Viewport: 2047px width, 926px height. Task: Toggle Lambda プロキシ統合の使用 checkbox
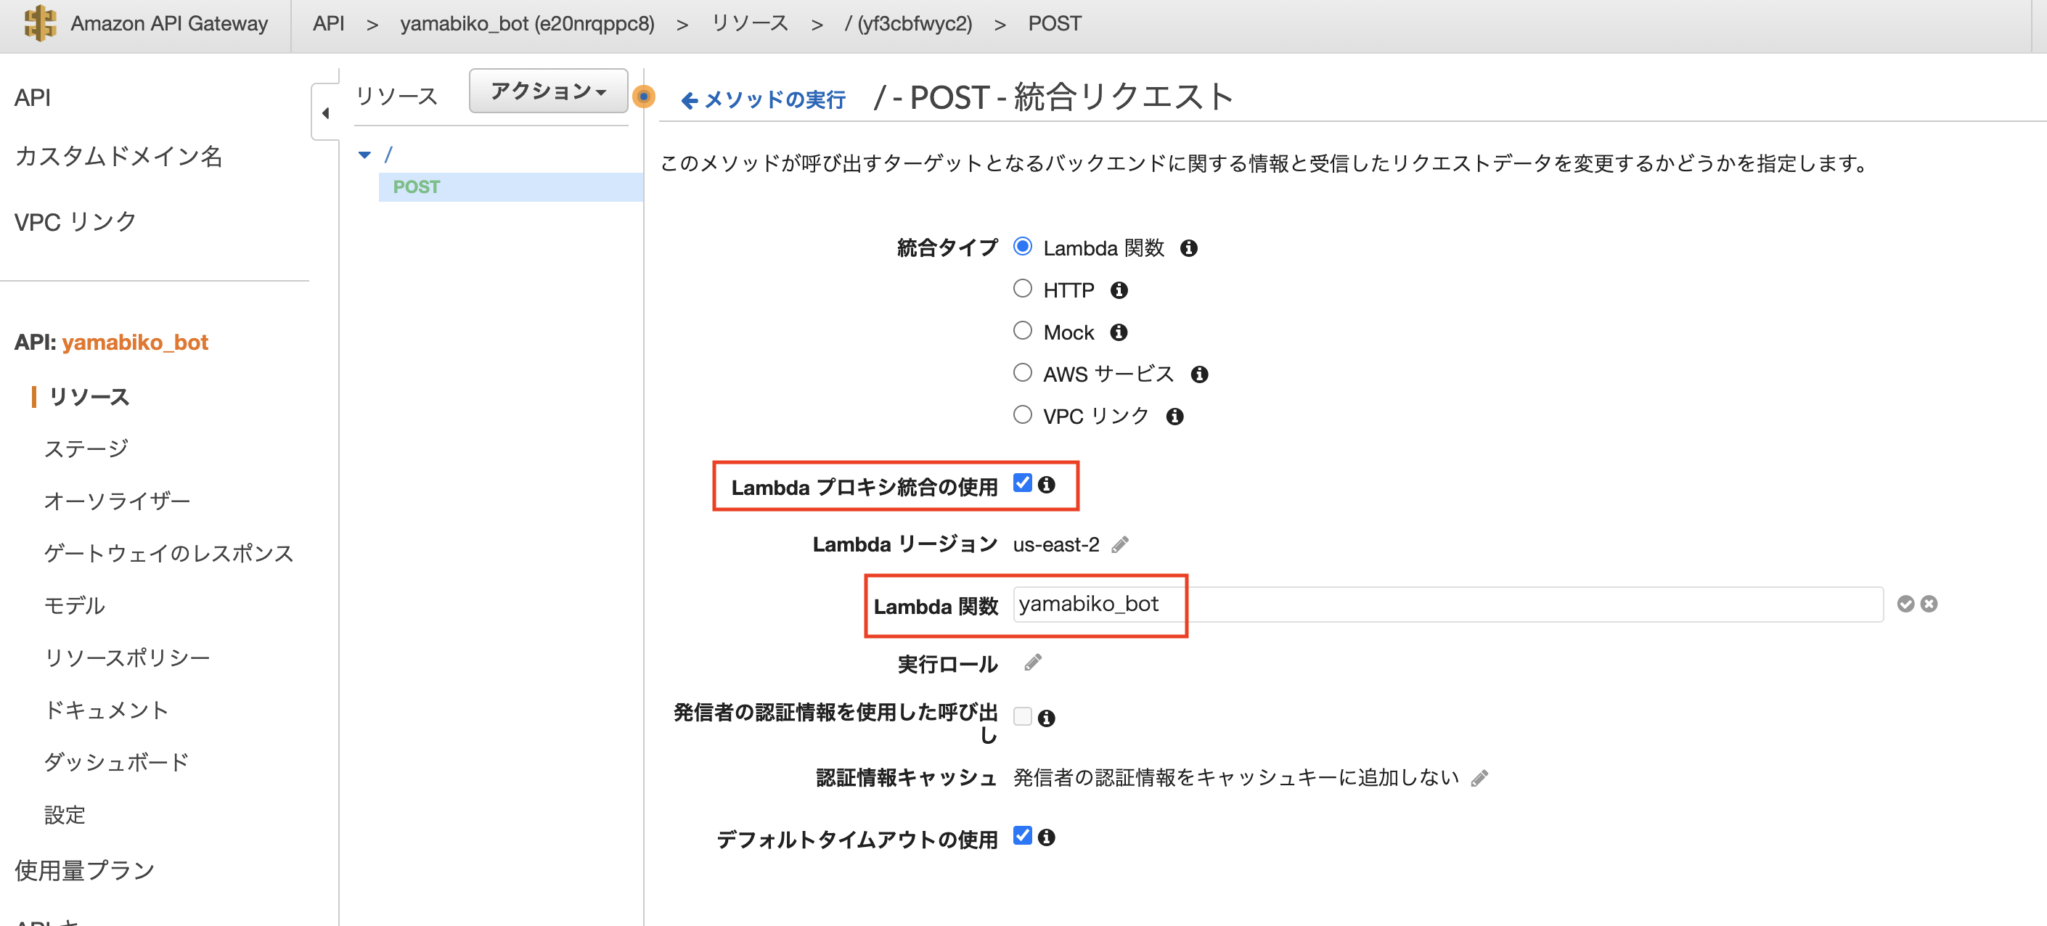1023,483
